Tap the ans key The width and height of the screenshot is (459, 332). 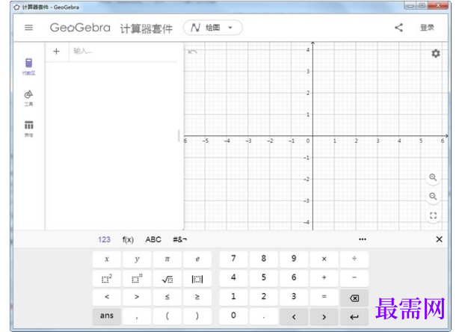point(107,316)
